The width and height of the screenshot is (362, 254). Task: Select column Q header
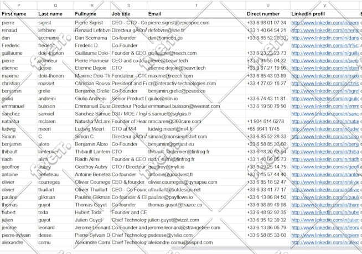[x=55, y=6]
